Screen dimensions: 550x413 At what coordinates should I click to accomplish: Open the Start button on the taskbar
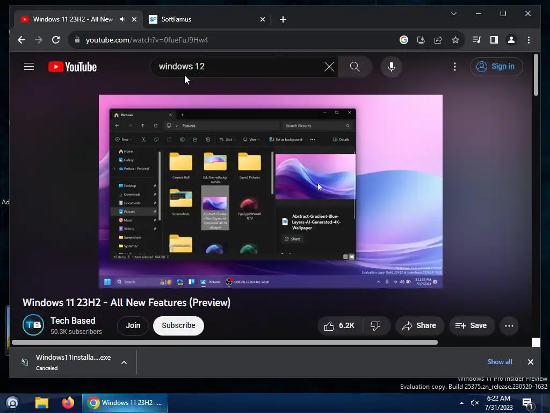(12, 403)
